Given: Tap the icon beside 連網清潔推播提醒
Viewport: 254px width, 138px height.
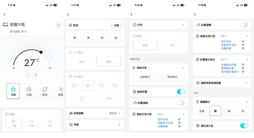Looking at the screenshot, I should [x=198, y=83].
